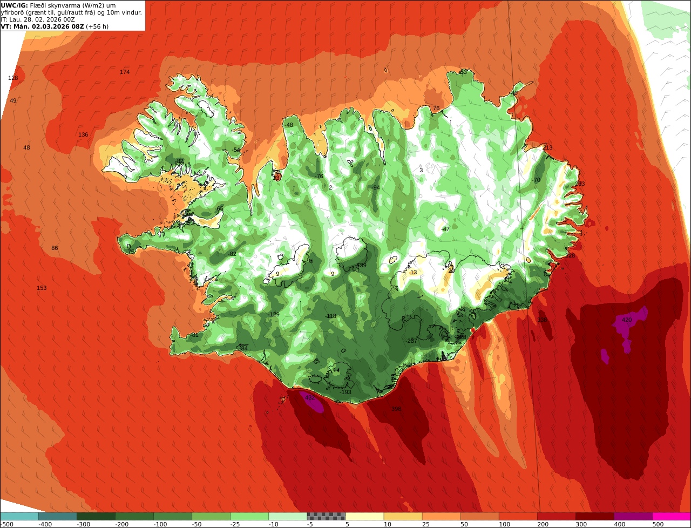Click legend swatch between 10 and 25
This screenshot has height=528, width=691.
coord(403,516)
